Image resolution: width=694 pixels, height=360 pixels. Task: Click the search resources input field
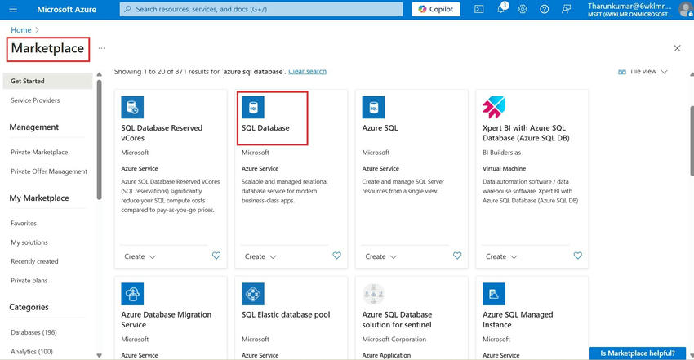click(x=261, y=9)
